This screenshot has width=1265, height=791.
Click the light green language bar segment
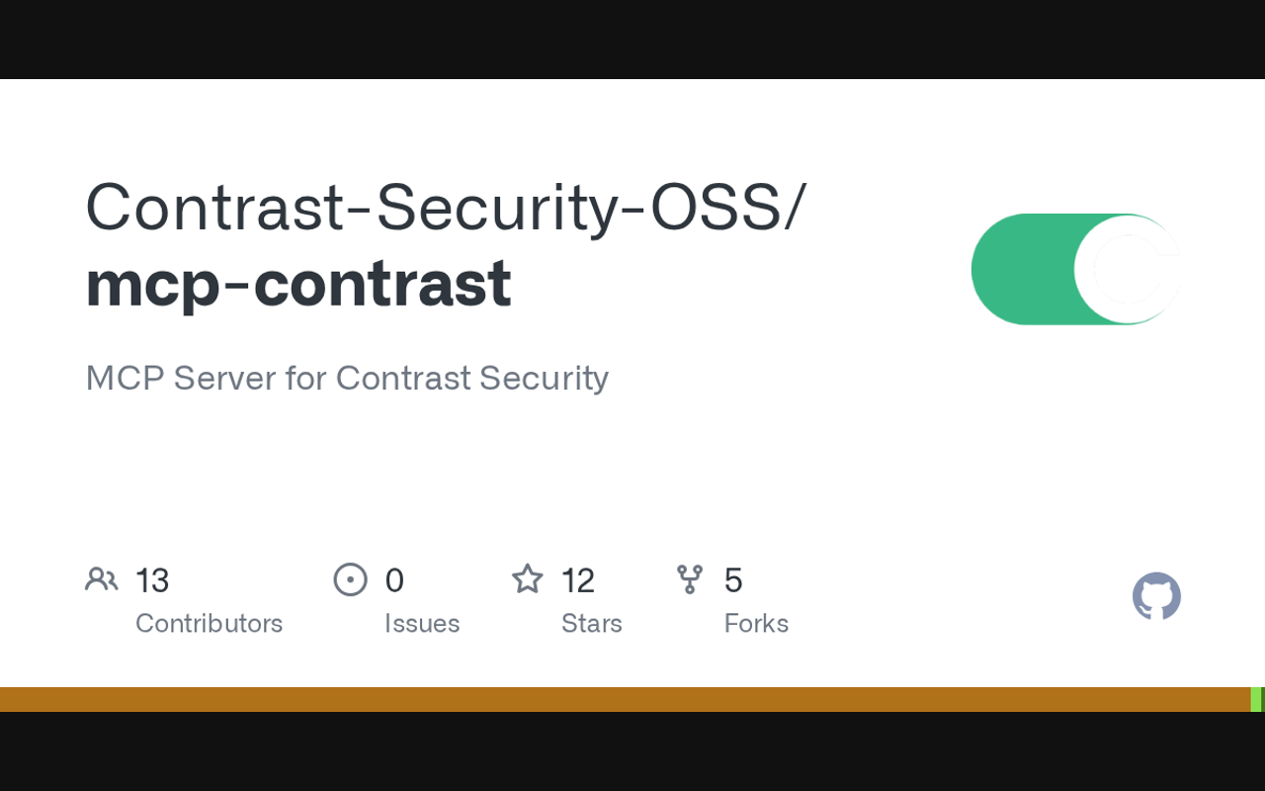pyautogui.click(x=1255, y=699)
